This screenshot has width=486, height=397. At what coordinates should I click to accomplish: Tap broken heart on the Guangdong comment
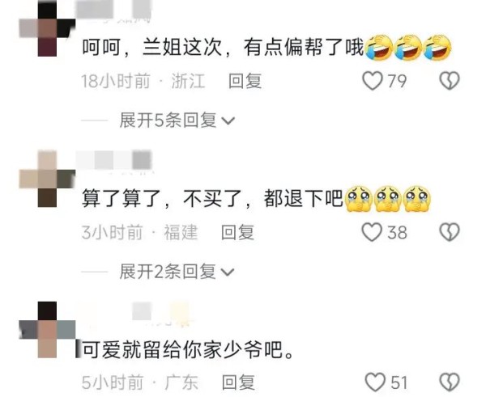click(450, 382)
